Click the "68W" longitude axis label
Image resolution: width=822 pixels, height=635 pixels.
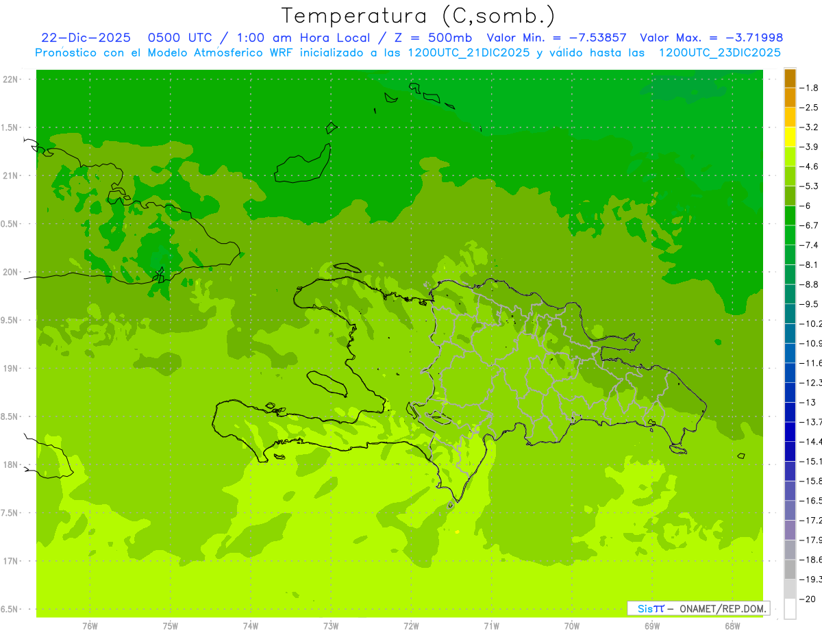(x=732, y=626)
